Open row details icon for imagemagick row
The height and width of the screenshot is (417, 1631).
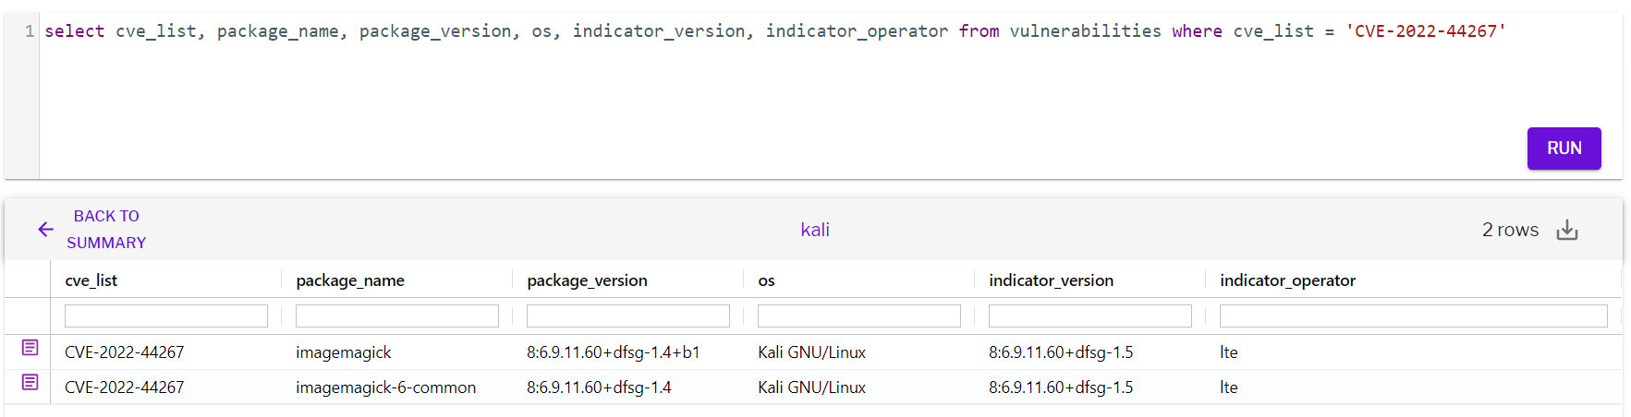click(x=30, y=348)
